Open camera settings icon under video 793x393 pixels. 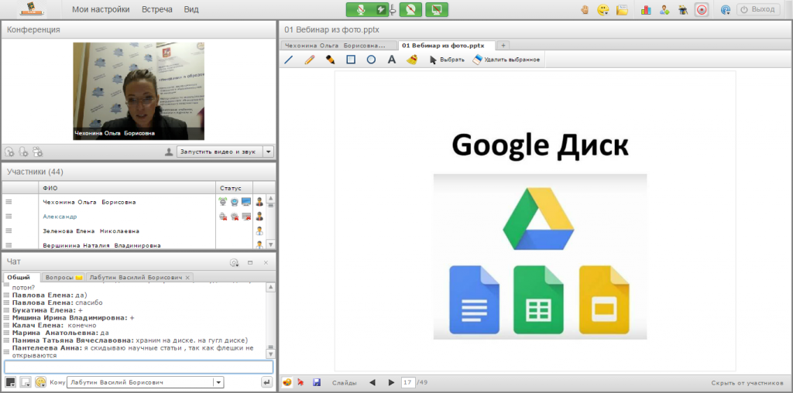click(x=9, y=151)
